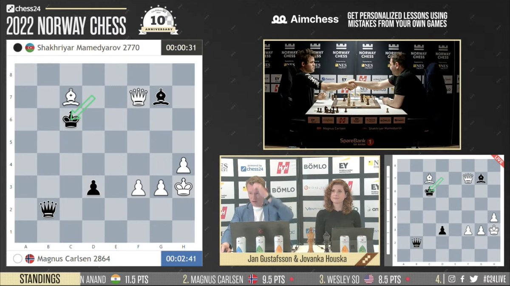This screenshot has height=286, width=510.
Task: Click the Norway flag next to Magnus Carlsen's name
Action: click(x=30, y=258)
